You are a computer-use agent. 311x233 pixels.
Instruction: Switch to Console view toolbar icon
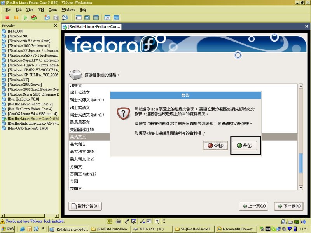pos(116,17)
